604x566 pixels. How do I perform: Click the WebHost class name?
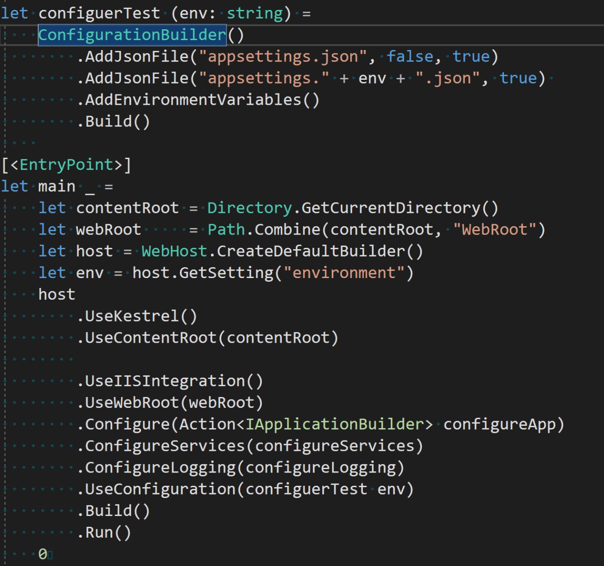click(x=174, y=252)
